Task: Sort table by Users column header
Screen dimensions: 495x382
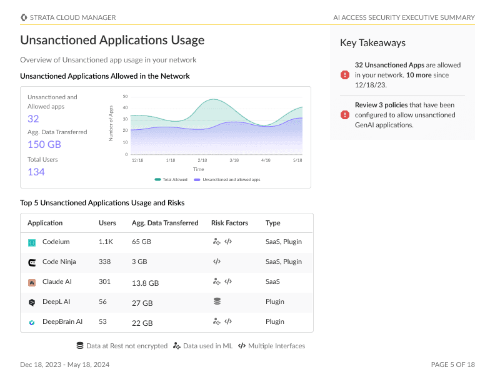Action: click(x=107, y=223)
